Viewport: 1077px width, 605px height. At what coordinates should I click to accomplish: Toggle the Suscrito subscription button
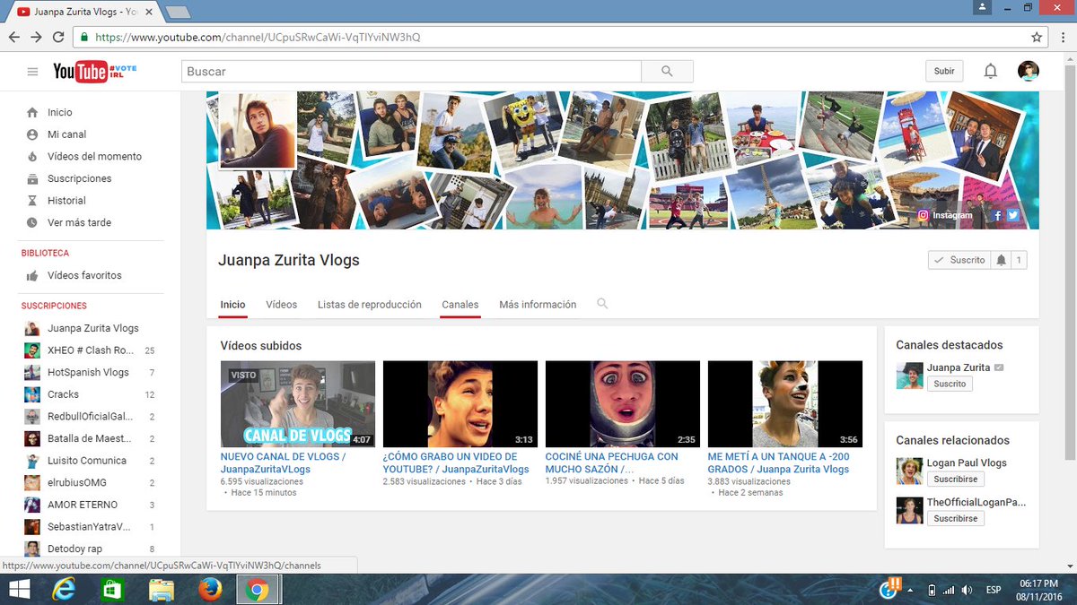coord(959,260)
